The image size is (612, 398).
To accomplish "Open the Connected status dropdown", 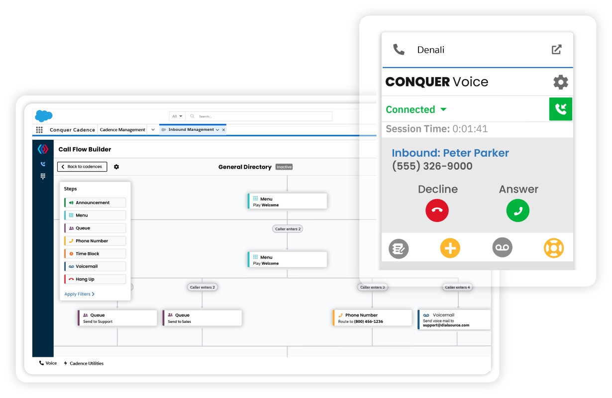I will pos(416,109).
